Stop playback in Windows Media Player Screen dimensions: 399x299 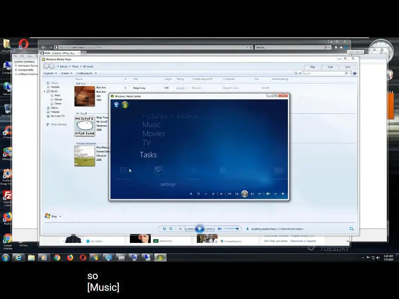point(180,229)
